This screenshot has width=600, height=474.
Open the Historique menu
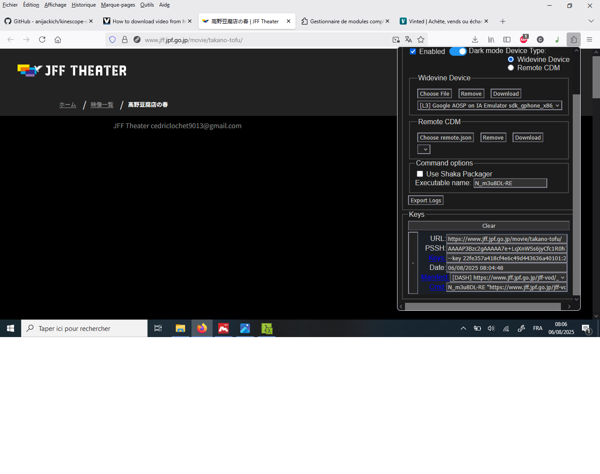click(x=84, y=5)
